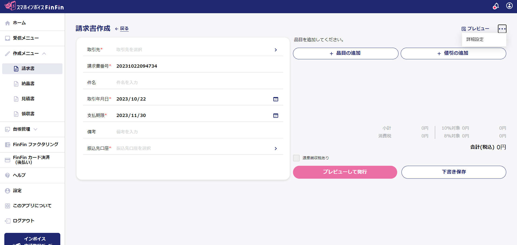Enable the 源泉徴収税あり checkbox
This screenshot has width=517, height=245.
coord(296,158)
